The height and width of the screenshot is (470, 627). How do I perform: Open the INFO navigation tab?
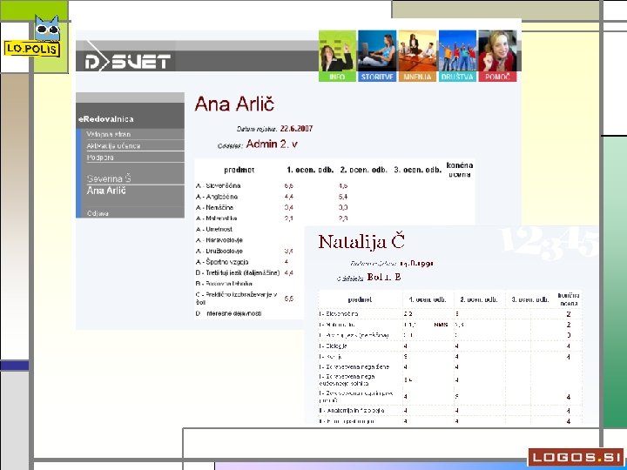coord(337,77)
